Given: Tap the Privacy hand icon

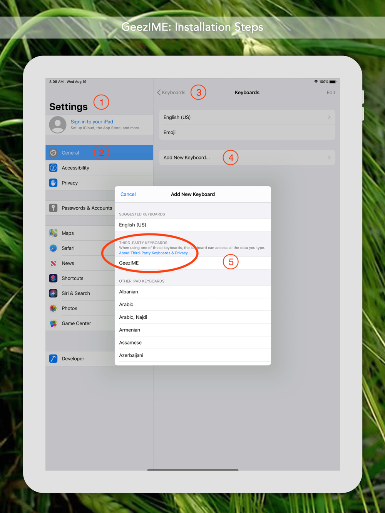Looking at the screenshot, I should point(54,183).
